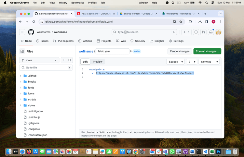Open the command palette icon

coord(174,32)
